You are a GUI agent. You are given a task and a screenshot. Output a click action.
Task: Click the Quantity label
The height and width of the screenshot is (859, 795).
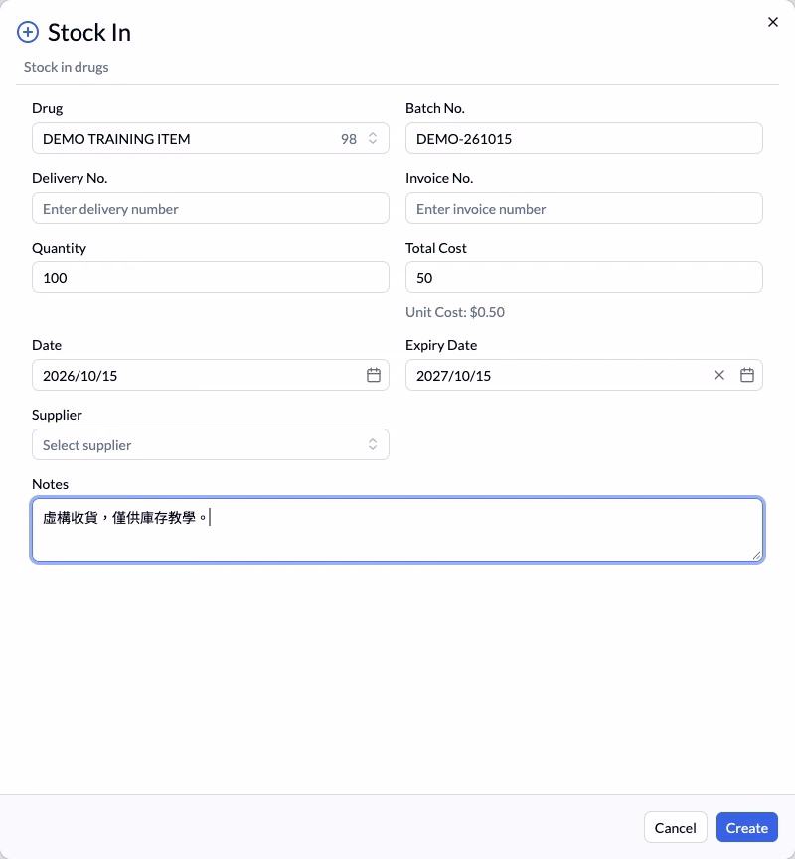pyautogui.click(x=60, y=248)
